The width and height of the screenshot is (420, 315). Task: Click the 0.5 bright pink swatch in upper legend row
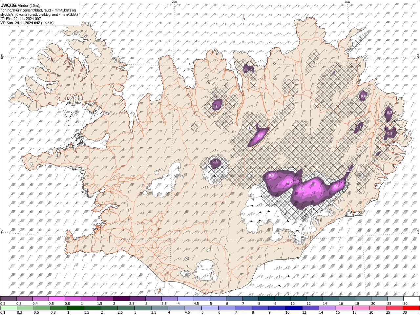pos(56,299)
